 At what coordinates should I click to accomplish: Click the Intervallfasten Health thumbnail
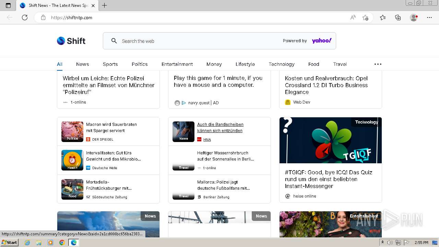click(72, 160)
